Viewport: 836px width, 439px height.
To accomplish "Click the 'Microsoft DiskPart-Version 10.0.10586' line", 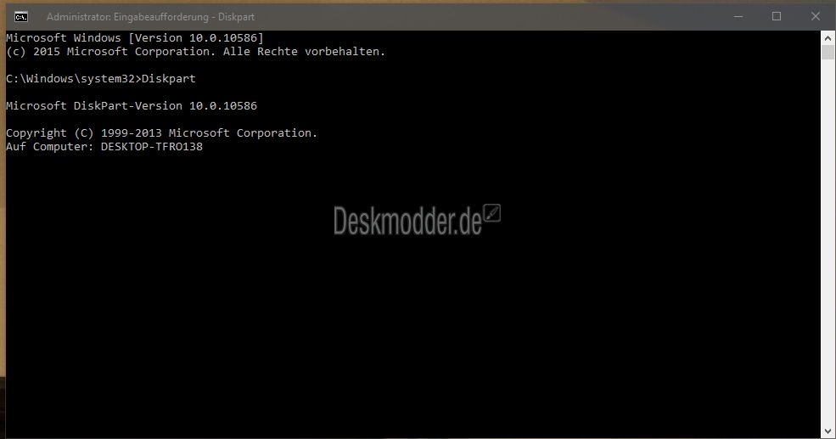I will coord(131,106).
